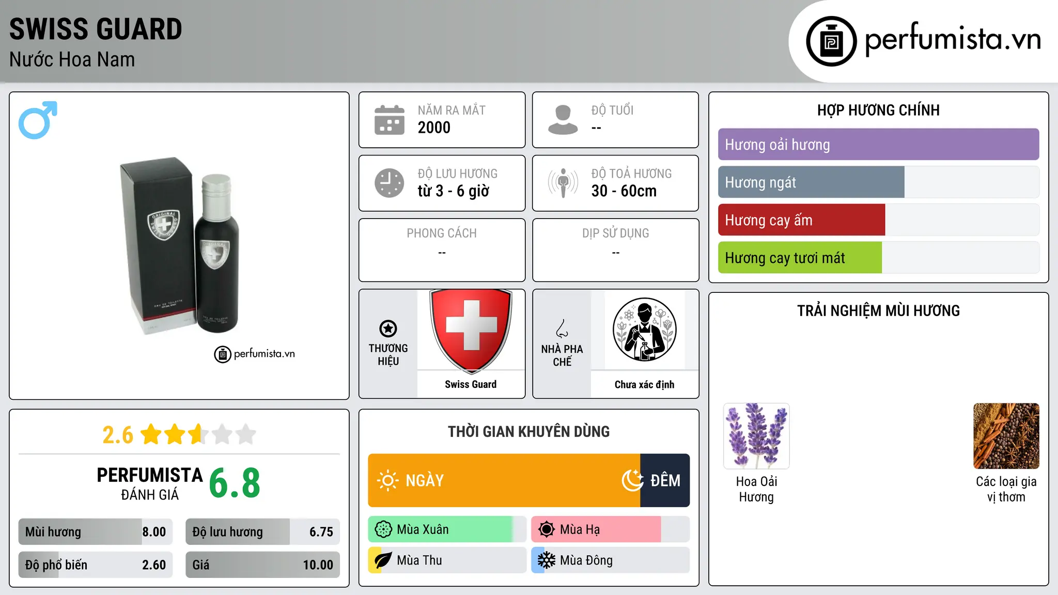Click the calendar icon beside Năm ra mắt
Screen dimensions: 1058x595
coord(390,120)
